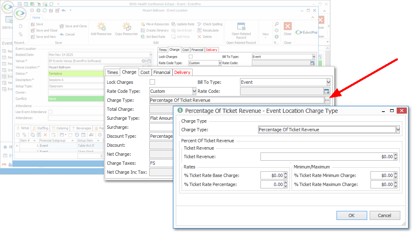Sort by the Financial Subgroup column header

(x=56, y=141)
